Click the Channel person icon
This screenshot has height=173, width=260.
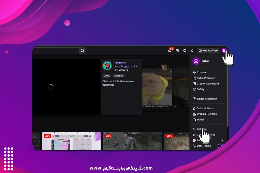click(194, 72)
